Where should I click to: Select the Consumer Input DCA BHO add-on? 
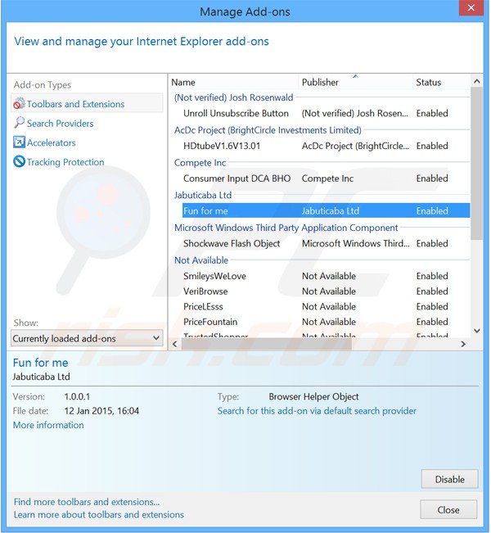click(327, 178)
